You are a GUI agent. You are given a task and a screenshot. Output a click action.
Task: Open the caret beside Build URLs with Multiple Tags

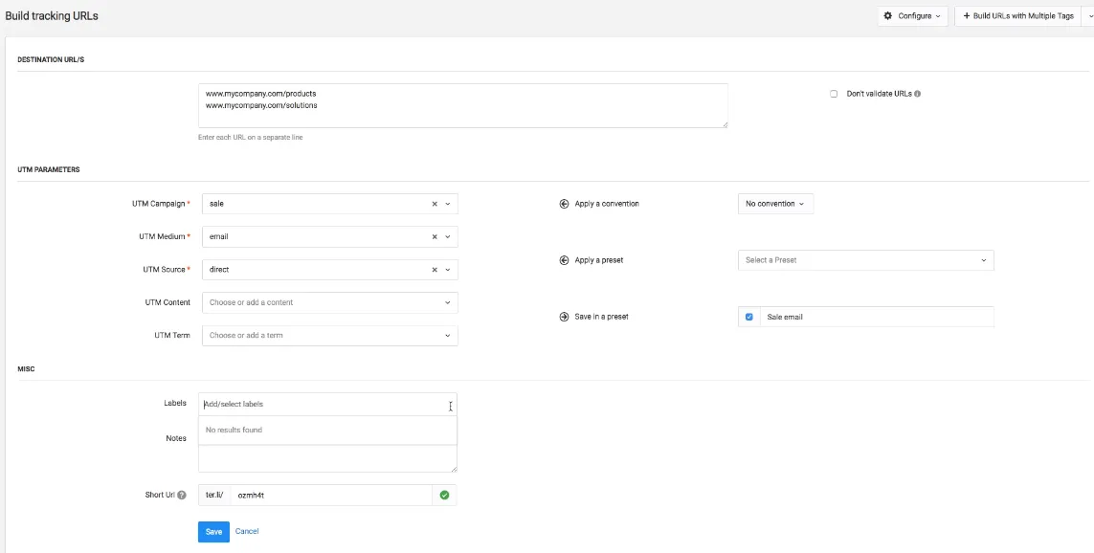coord(1088,16)
